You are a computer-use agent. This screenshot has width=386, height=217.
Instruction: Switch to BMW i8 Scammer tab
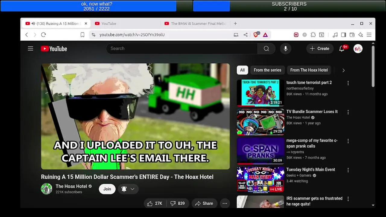tap(195, 24)
